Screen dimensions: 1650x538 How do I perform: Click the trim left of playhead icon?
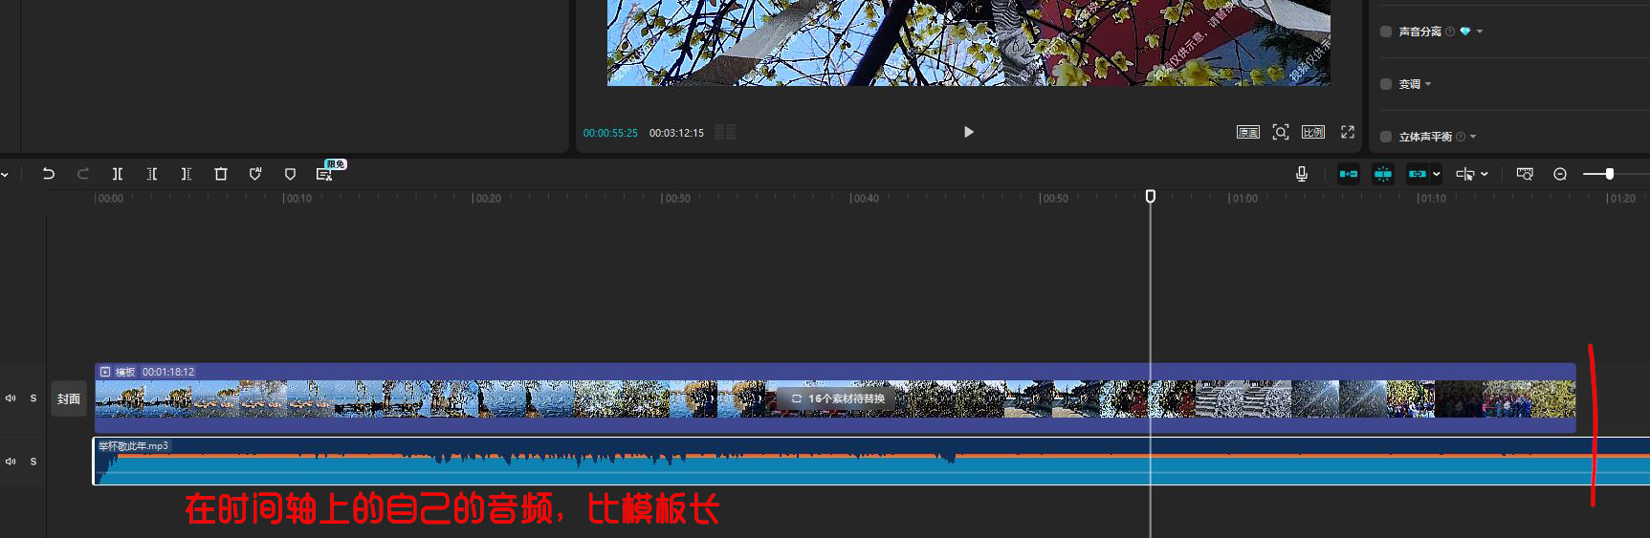coord(152,174)
